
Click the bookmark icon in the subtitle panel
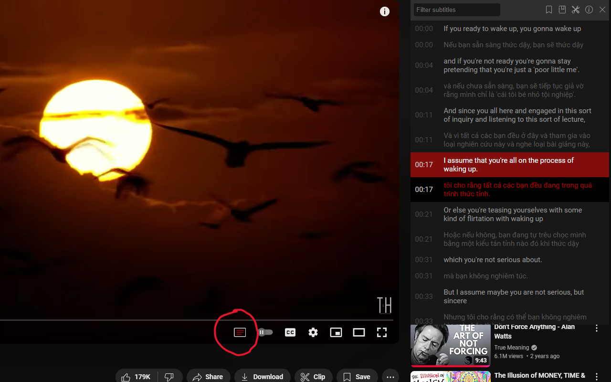click(548, 10)
